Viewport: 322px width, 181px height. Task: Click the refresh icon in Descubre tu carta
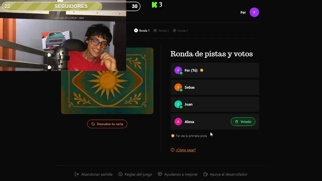pyautogui.click(x=93, y=124)
